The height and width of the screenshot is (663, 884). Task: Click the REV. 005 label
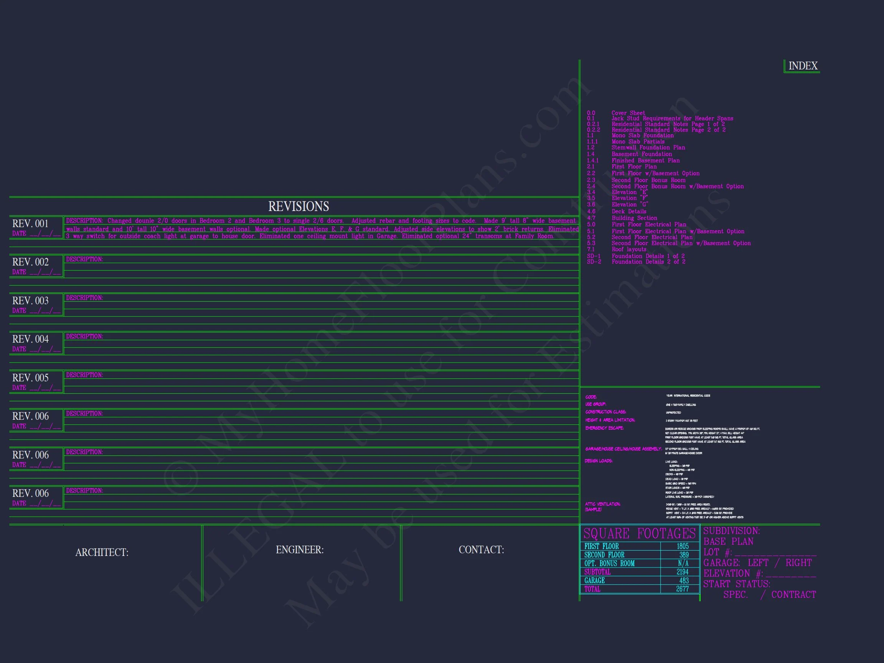(30, 378)
